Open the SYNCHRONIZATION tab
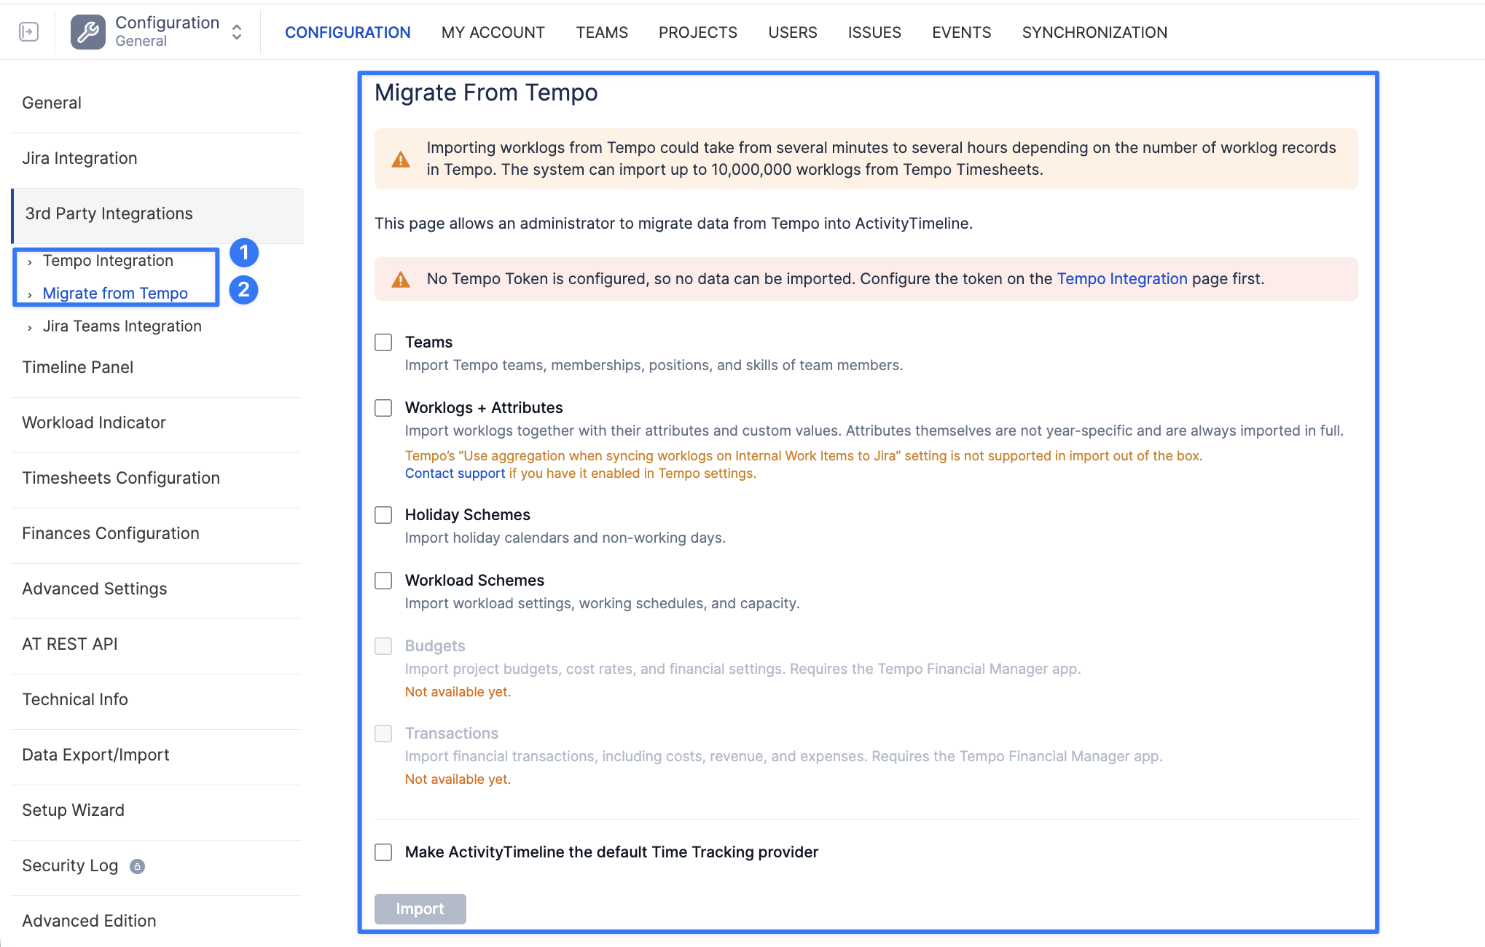This screenshot has width=1485, height=947. 1094,33
